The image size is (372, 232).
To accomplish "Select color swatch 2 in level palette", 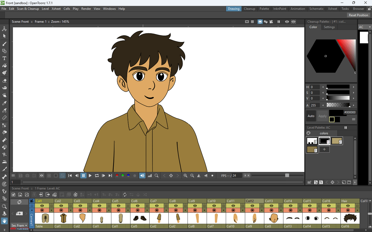I will (x=337, y=141).
